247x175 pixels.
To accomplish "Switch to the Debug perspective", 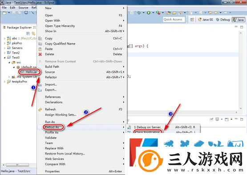I will coord(223,19).
